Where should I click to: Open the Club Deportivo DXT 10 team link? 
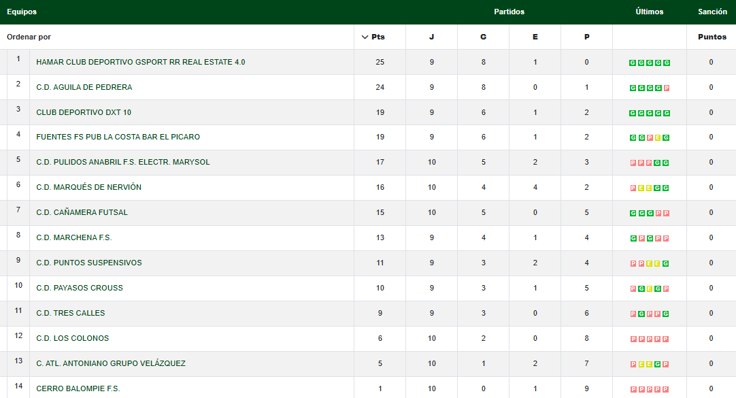(x=84, y=112)
